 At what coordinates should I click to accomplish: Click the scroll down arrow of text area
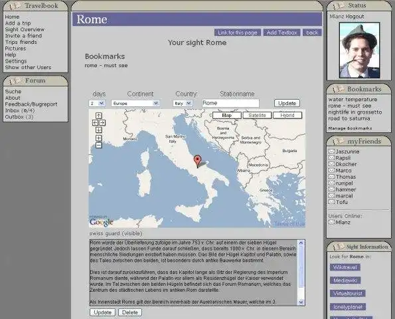[301, 302]
